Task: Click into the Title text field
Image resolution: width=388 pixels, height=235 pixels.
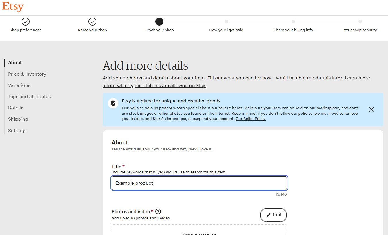Action: coord(199,183)
